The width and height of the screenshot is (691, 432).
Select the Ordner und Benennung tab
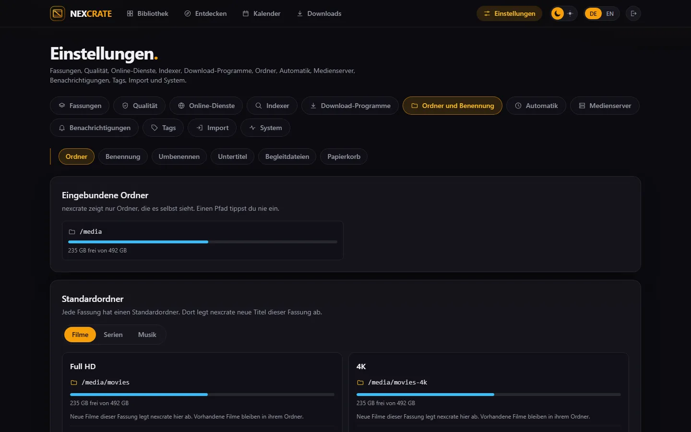pos(453,106)
